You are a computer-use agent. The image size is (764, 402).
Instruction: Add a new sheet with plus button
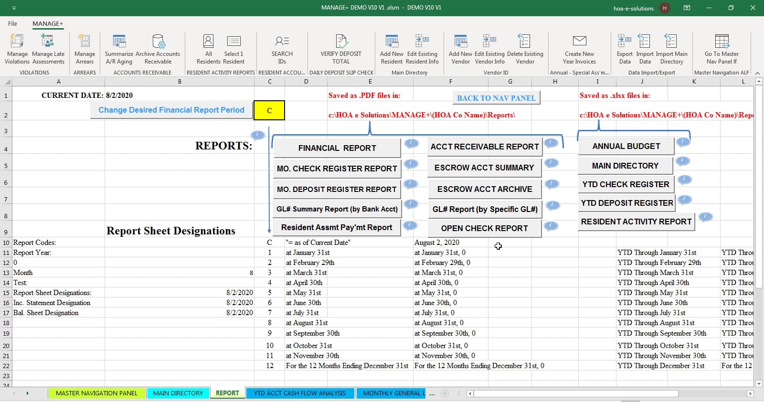445,393
